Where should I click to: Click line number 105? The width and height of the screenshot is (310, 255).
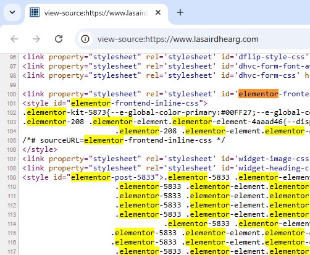click(12, 141)
